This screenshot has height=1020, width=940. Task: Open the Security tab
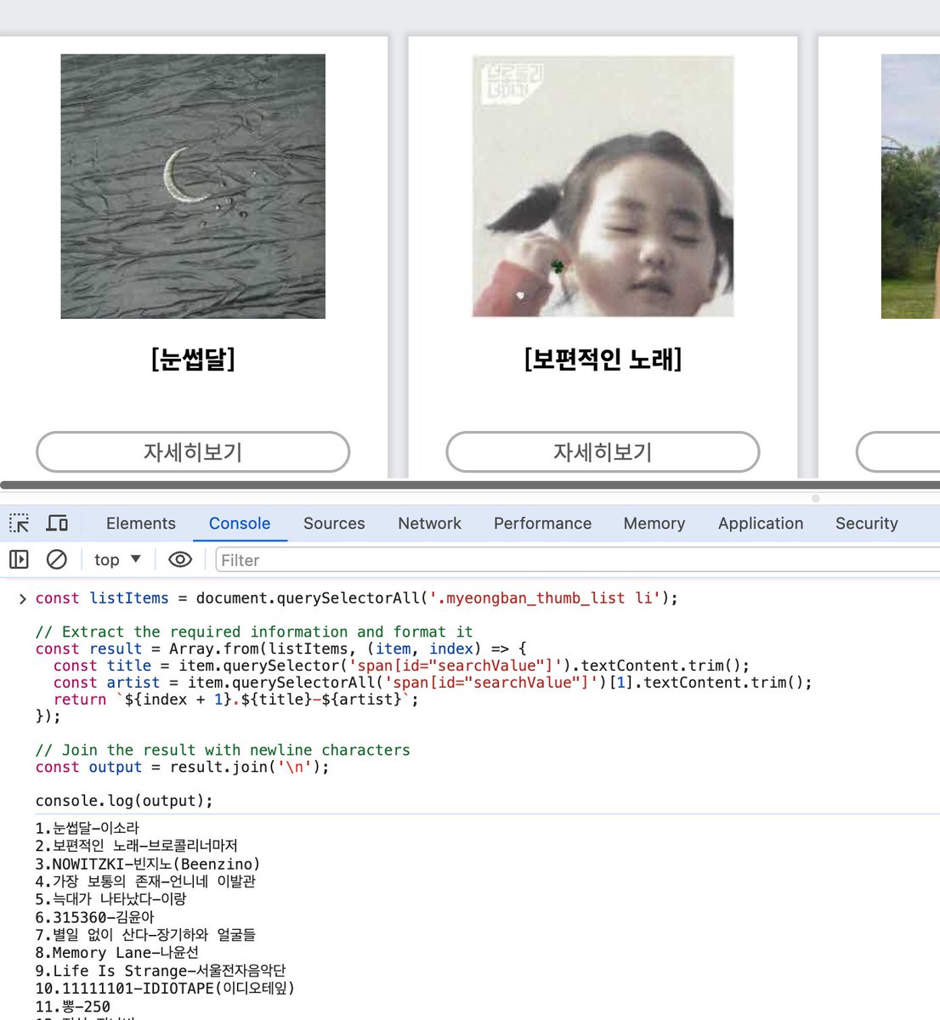[x=867, y=524]
